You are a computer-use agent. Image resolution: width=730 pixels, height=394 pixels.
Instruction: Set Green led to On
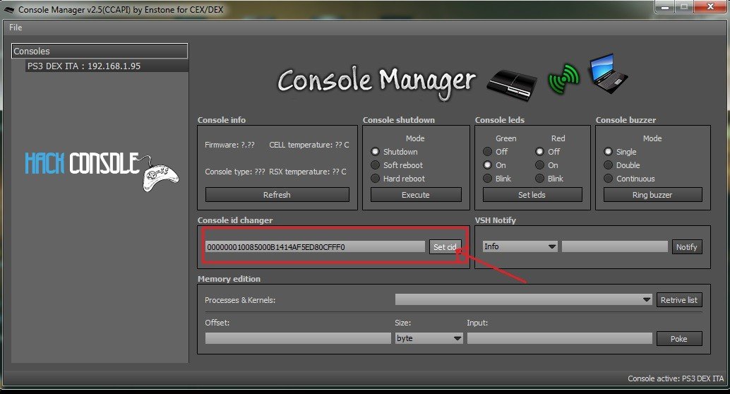(487, 165)
